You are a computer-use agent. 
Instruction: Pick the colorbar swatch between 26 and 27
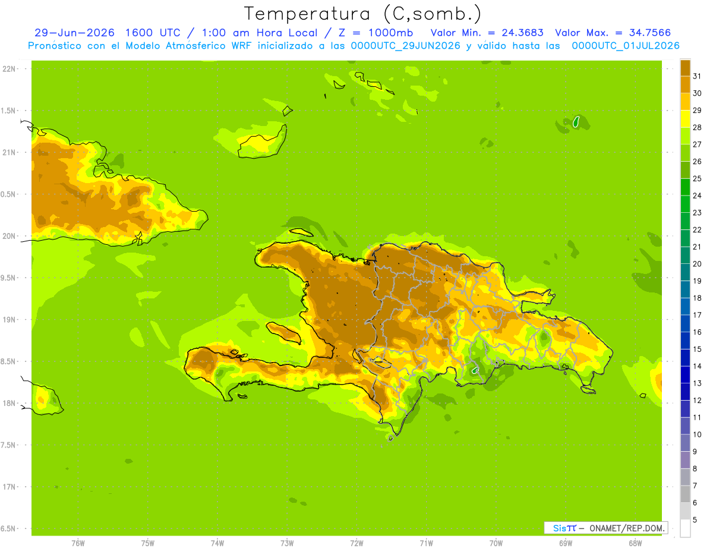(685, 153)
